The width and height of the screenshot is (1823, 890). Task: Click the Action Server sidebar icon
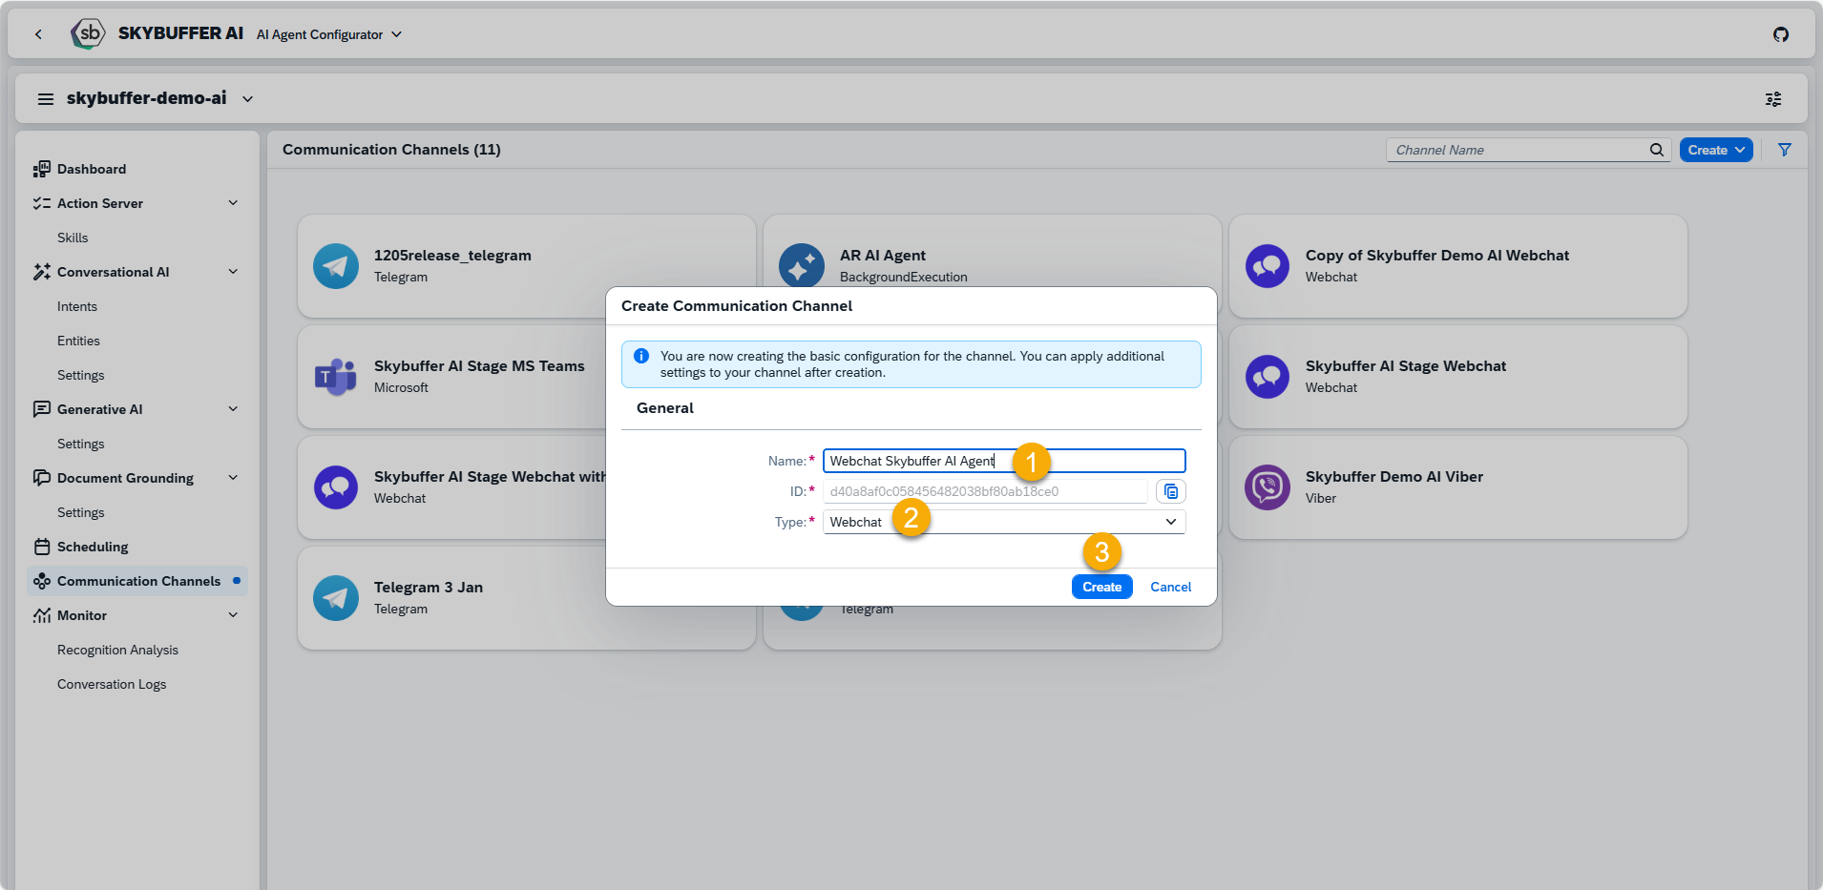[42, 203]
